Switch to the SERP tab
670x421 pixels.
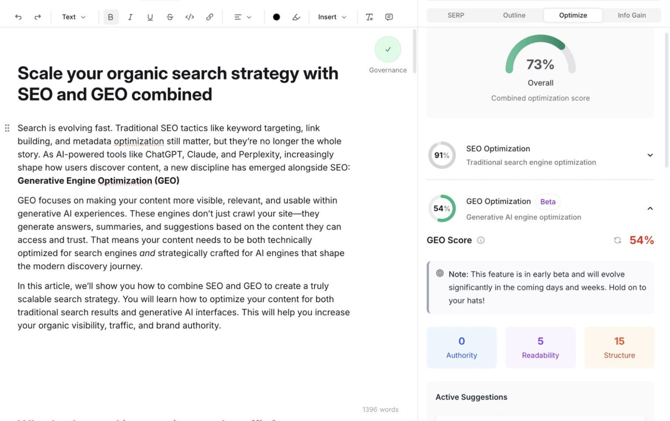(455, 15)
